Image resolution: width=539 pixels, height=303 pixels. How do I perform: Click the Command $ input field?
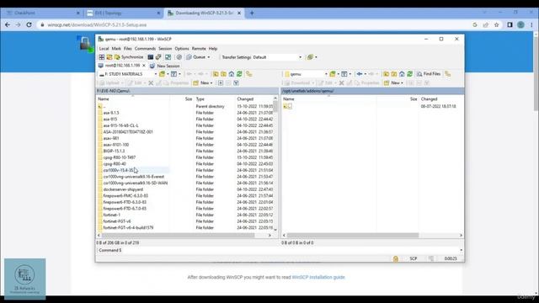[x=291, y=250]
